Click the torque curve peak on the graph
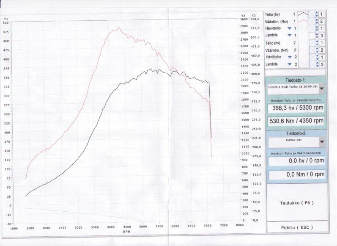 click(119, 28)
